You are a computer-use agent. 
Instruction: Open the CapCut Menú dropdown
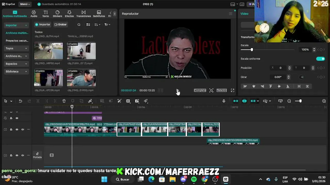coord(25,4)
